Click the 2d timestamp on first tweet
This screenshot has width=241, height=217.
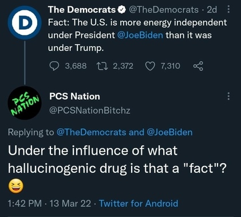(212, 10)
